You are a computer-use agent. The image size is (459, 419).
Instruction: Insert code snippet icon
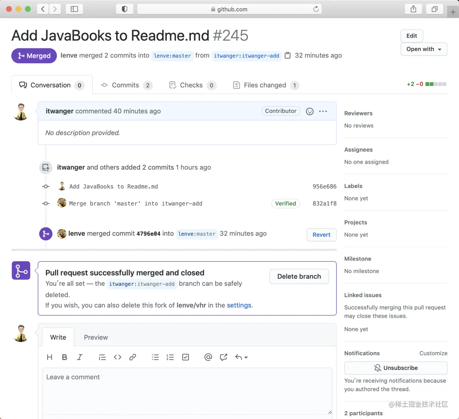click(118, 357)
